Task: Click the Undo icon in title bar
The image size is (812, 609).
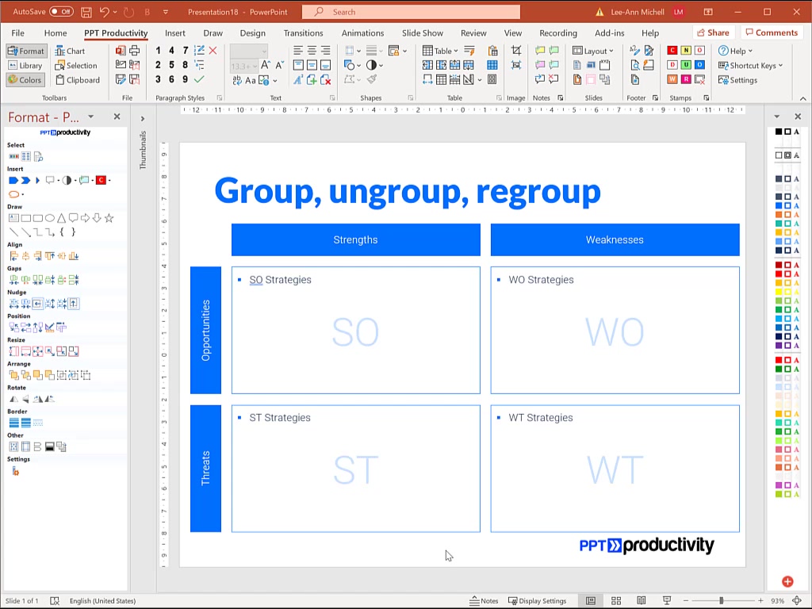Action: [105, 11]
